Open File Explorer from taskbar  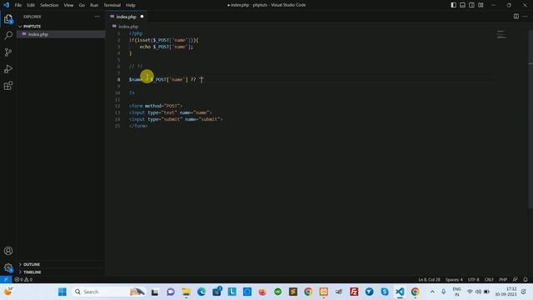pos(186,292)
